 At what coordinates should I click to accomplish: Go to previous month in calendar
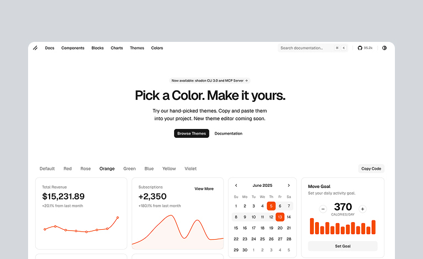236,185
